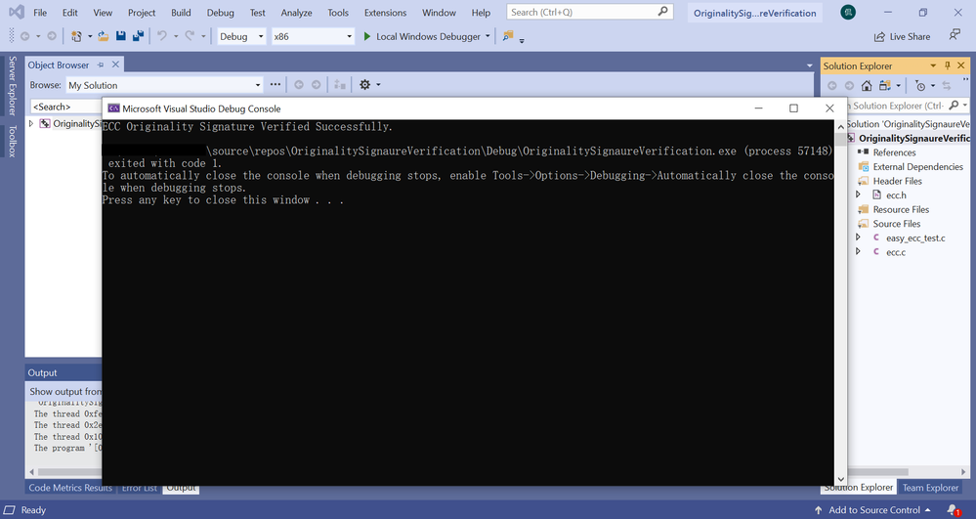This screenshot has width=976, height=519.
Task: Click the signed-in account avatar
Action: point(848,12)
